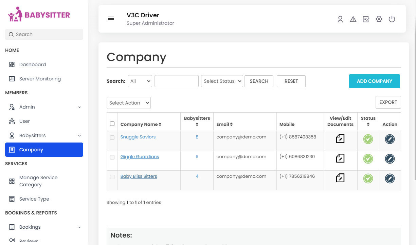Expand the Bookings sidebar menu

(x=30, y=227)
